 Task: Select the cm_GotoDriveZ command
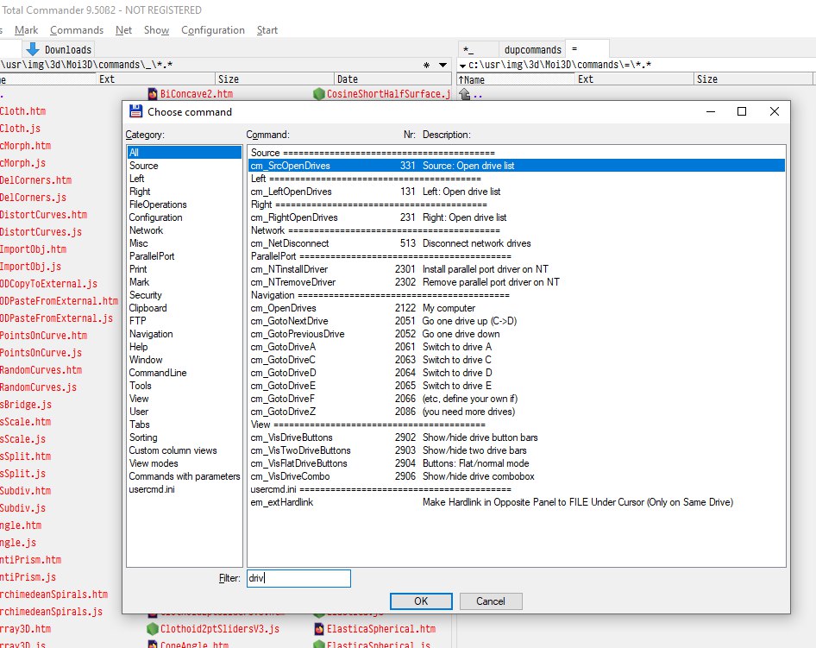point(516,412)
